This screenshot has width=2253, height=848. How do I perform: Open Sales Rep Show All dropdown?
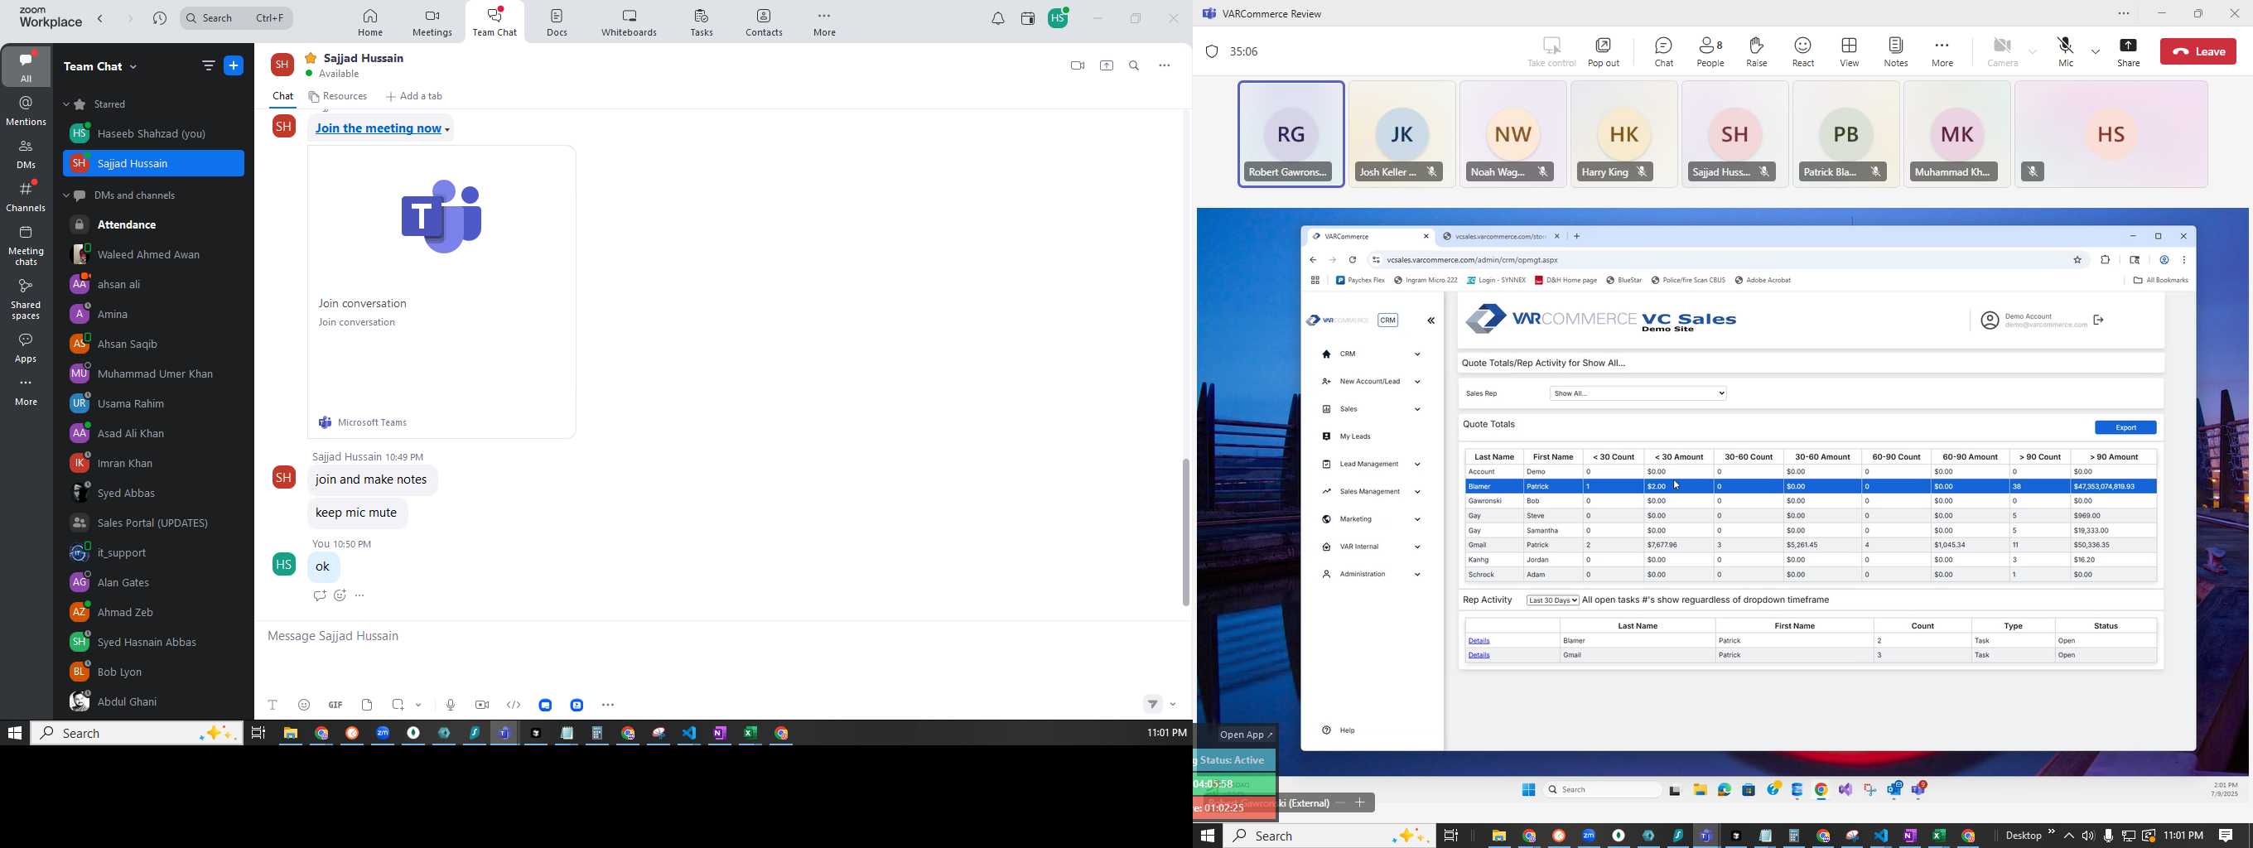tap(1638, 393)
